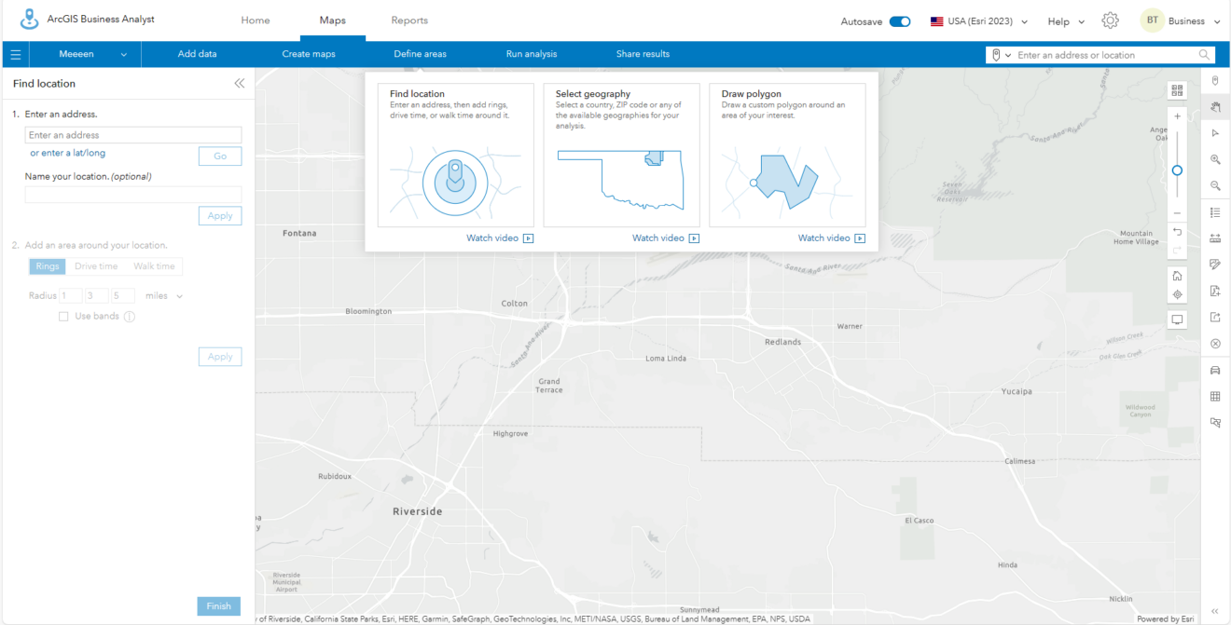Expand the Help dropdown
Viewport: 1231px width, 625px height.
[x=1066, y=21]
